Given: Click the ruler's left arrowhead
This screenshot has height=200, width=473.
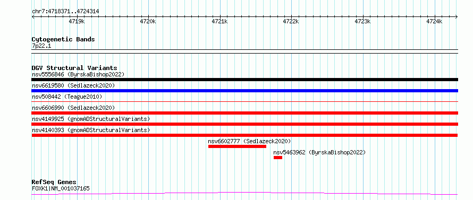Looking at the screenshot, I should pyautogui.click(x=33, y=16).
